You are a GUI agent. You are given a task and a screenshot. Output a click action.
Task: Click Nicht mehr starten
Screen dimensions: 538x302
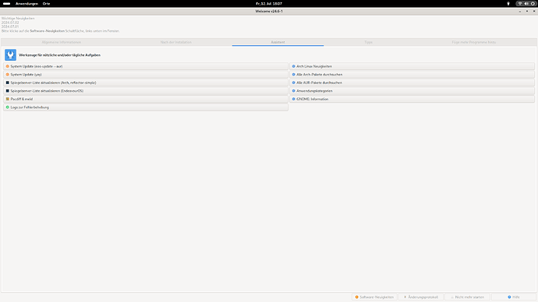467,297
